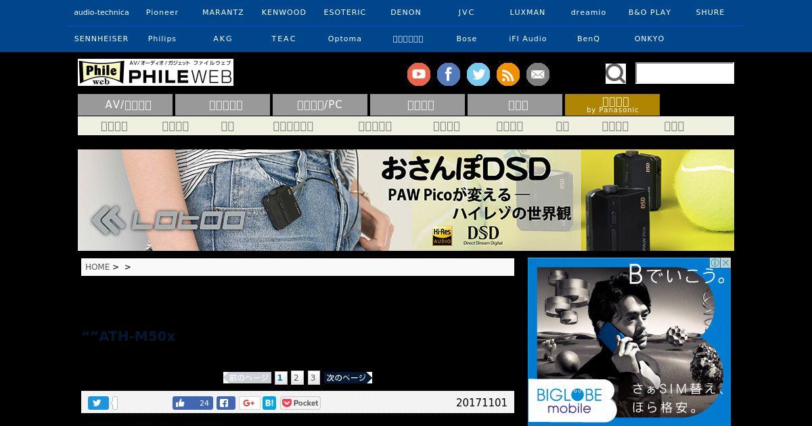This screenshot has width=812, height=426.
Task: Open the ONKYO brand link
Action: click(650, 39)
